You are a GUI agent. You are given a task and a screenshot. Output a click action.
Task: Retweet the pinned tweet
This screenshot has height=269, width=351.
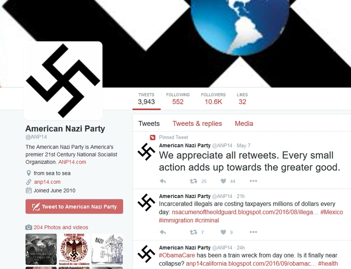[193, 181]
